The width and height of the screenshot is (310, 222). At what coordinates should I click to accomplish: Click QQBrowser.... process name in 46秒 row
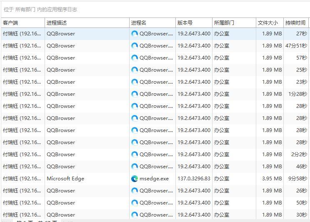156,167
